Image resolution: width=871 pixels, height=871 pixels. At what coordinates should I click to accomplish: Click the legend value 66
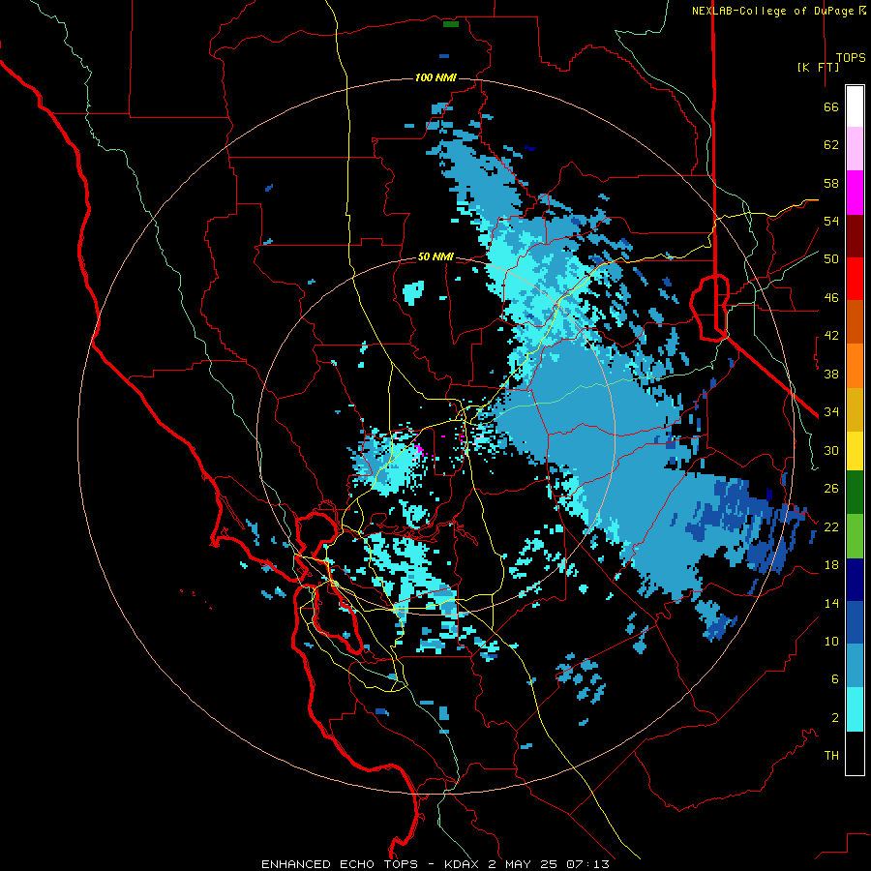(831, 107)
